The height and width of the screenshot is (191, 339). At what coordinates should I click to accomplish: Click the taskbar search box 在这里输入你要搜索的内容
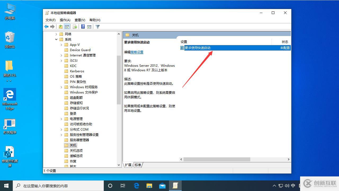(x=58, y=186)
